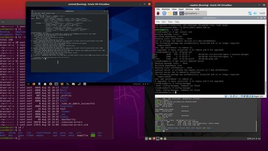The width and height of the screenshot is (268, 151).
Task: Click hard disk activity icon in raspbian VM status bar
Action: [x=226, y=96]
